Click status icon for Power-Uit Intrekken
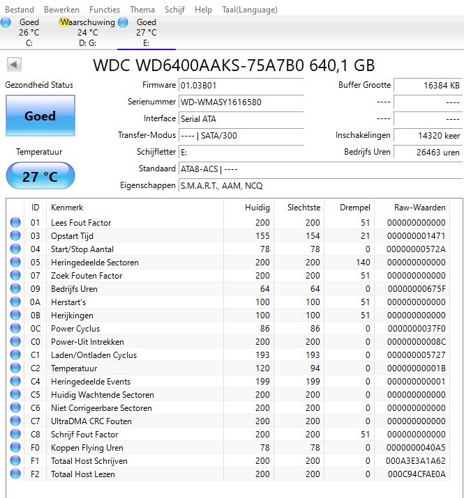The width and height of the screenshot is (464, 498). click(15, 341)
